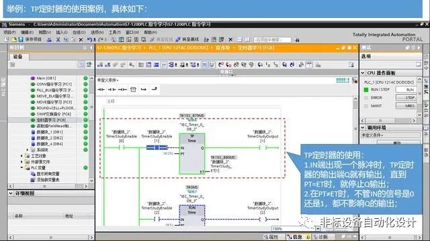Collapse the PLC变量 folder
Screen dimensions: 430x241
coord(21,168)
